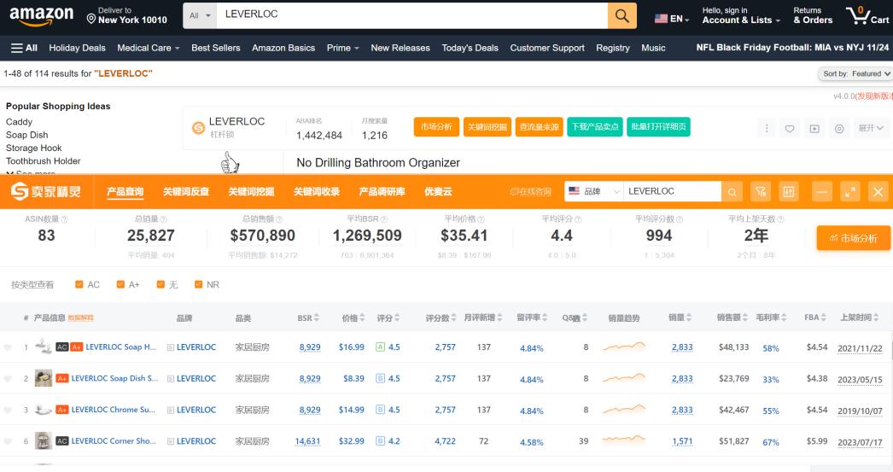Open the Best Sellers nav item
This screenshot has height=472, width=893.
[x=215, y=48]
